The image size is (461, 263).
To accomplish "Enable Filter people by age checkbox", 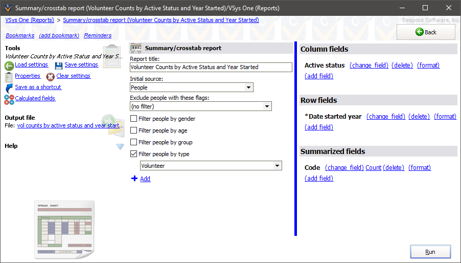I will pyautogui.click(x=133, y=130).
